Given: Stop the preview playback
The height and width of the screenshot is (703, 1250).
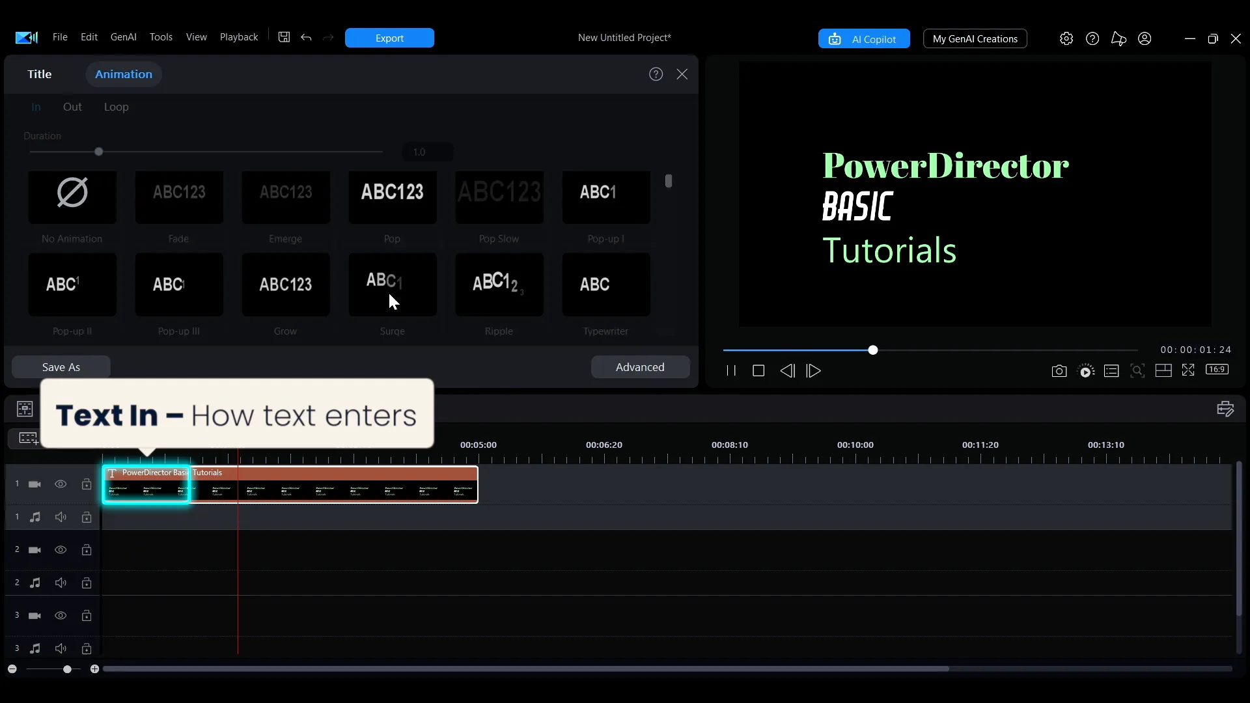Looking at the screenshot, I should point(758,370).
